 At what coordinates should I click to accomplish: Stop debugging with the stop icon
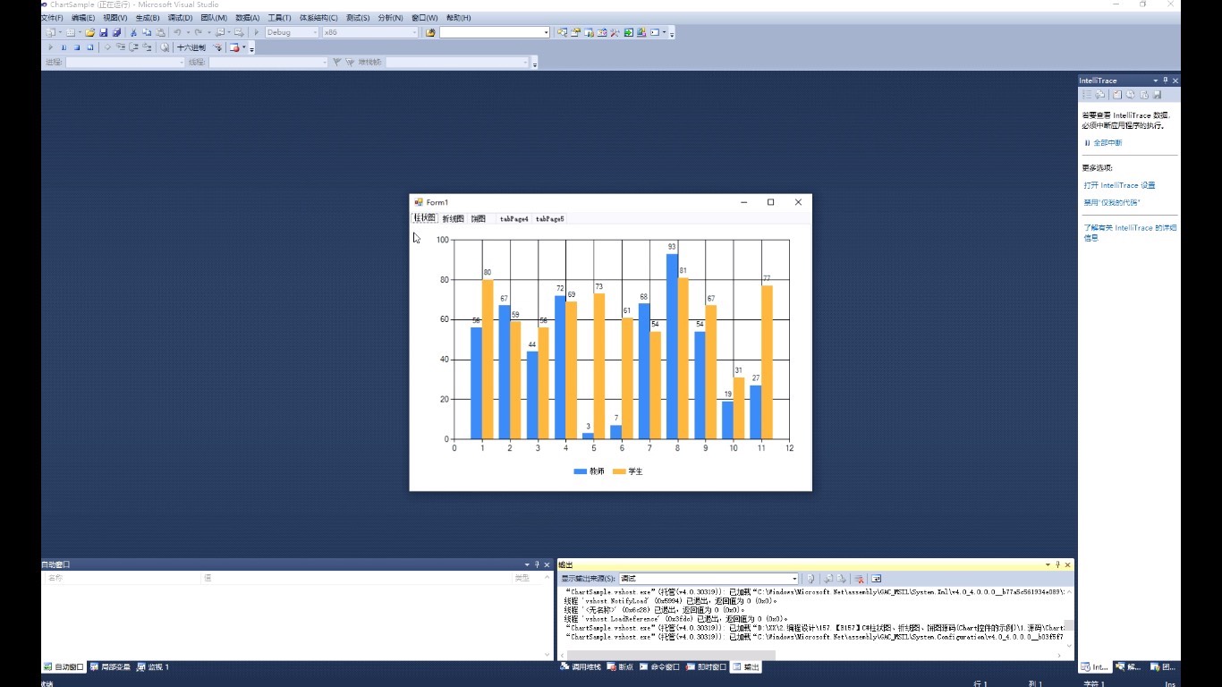(77, 47)
